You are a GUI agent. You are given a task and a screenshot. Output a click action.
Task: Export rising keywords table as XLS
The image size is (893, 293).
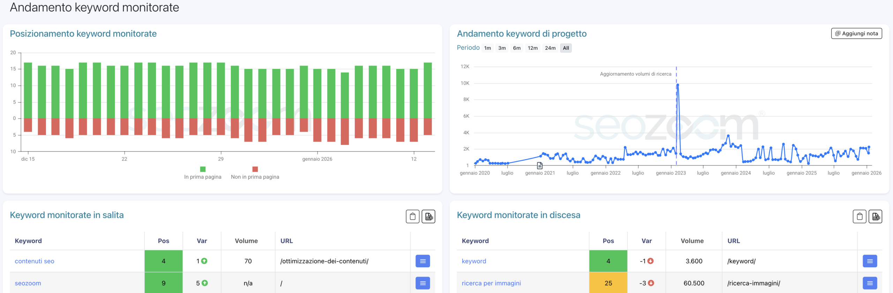pos(428,216)
